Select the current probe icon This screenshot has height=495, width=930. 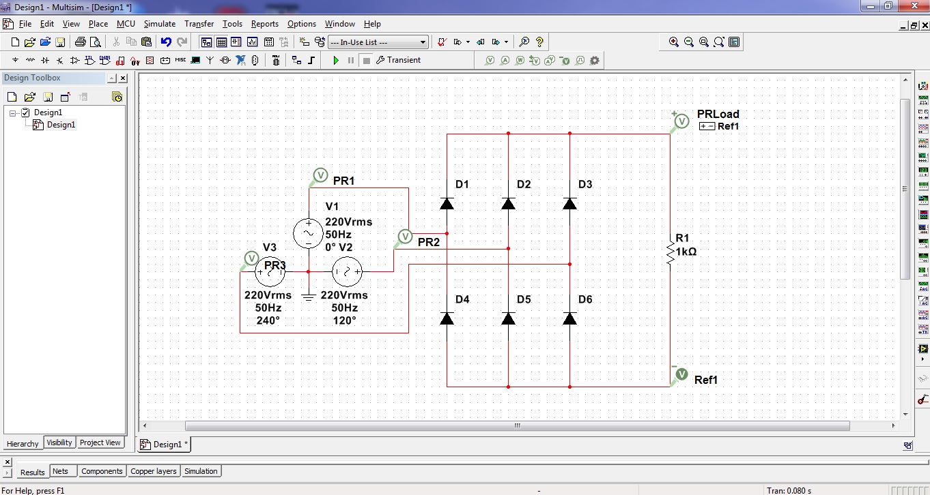(505, 60)
